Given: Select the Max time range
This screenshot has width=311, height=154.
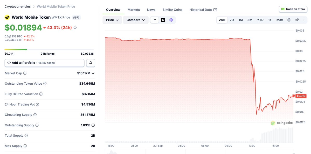Looking at the screenshot, I should tap(280, 20).
